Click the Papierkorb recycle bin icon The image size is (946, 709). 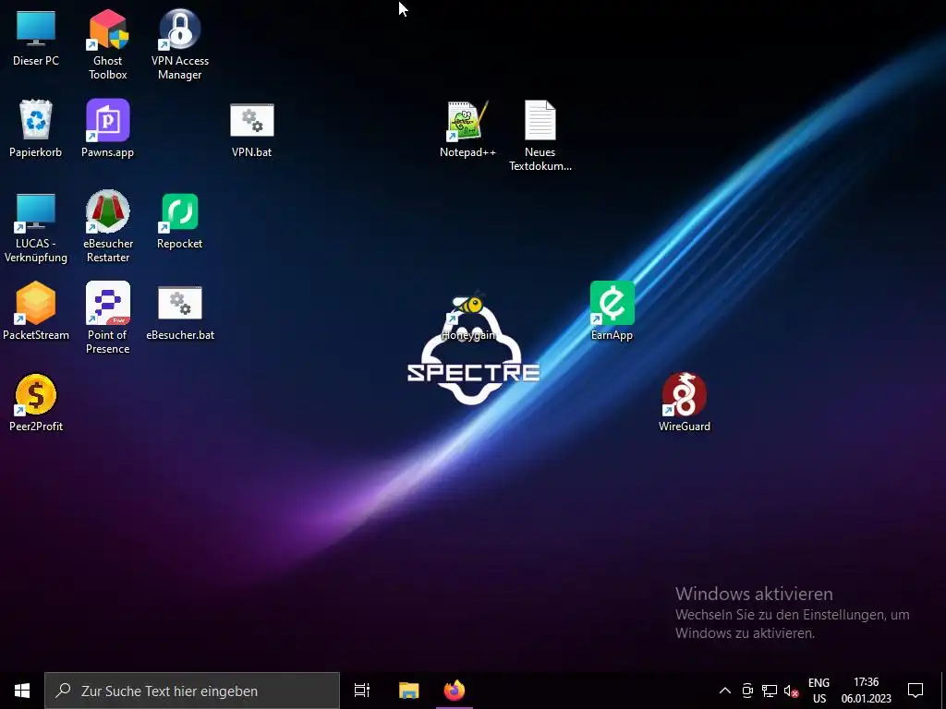click(x=36, y=129)
